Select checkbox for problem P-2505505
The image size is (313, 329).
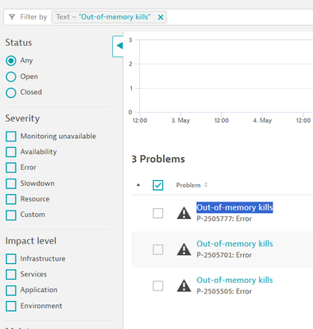pyautogui.click(x=158, y=286)
